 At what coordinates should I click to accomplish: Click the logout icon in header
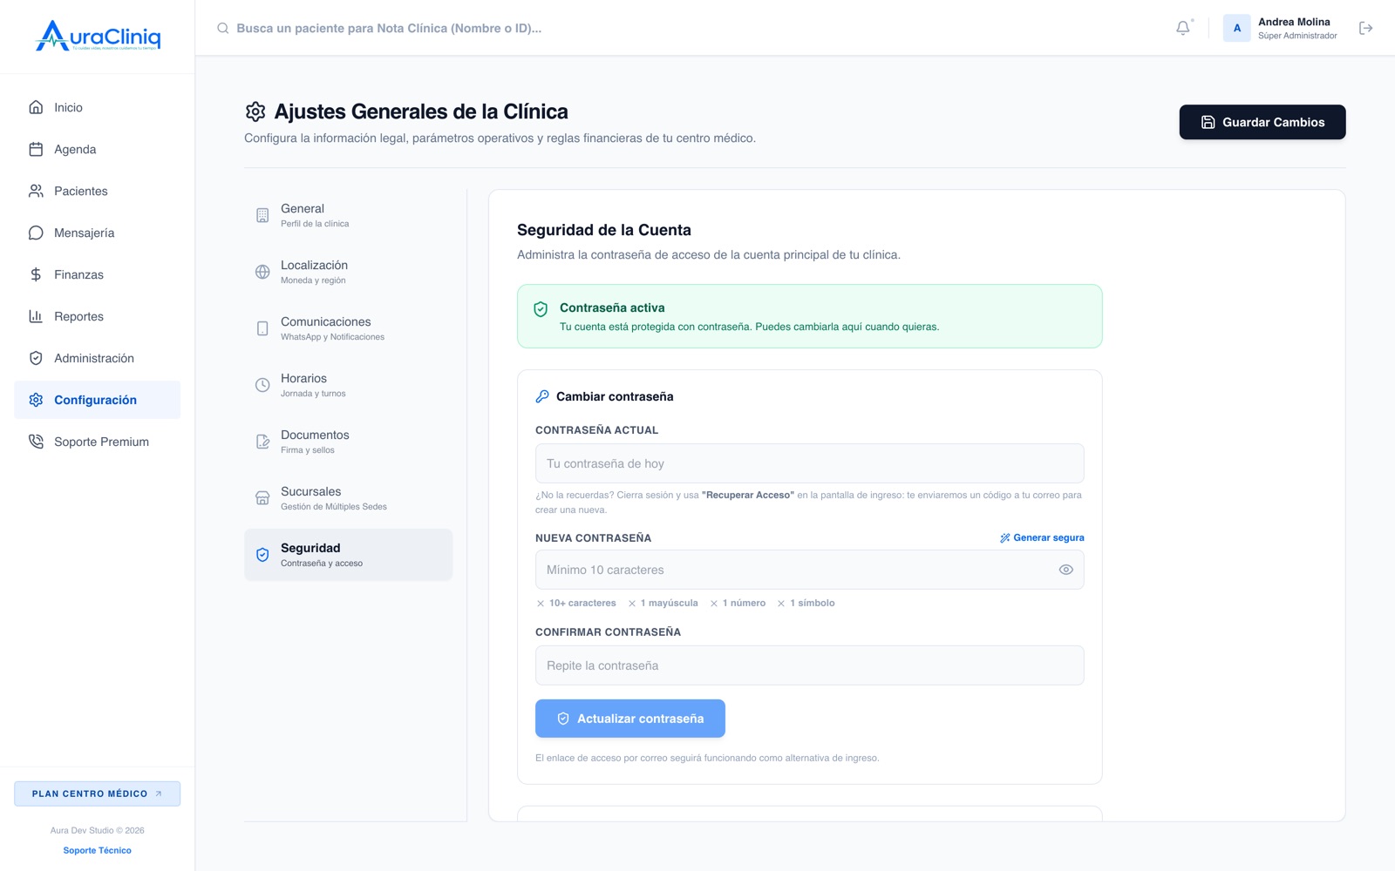coord(1365,28)
